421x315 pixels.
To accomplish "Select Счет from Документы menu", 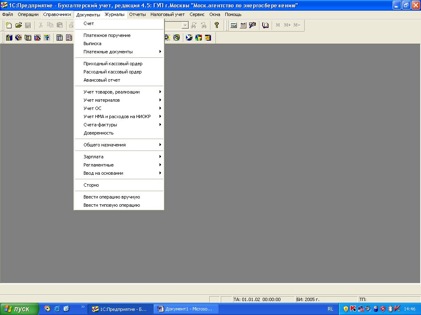I will (119, 23).
